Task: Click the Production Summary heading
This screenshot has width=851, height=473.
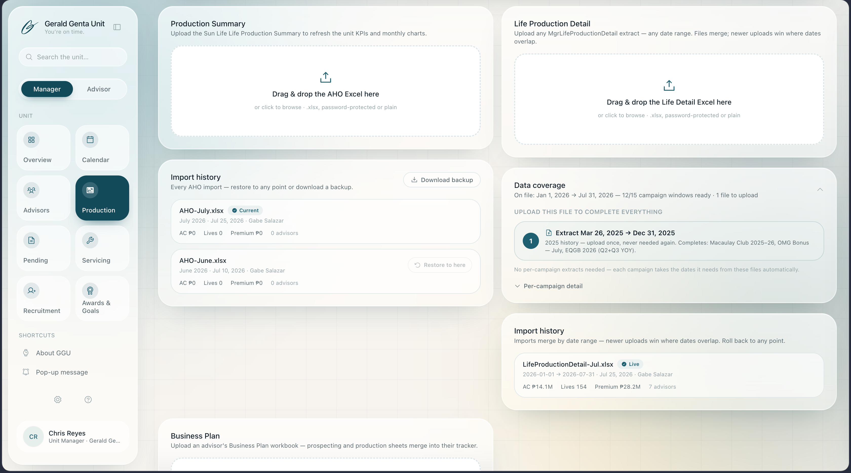Action: pos(208,24)
